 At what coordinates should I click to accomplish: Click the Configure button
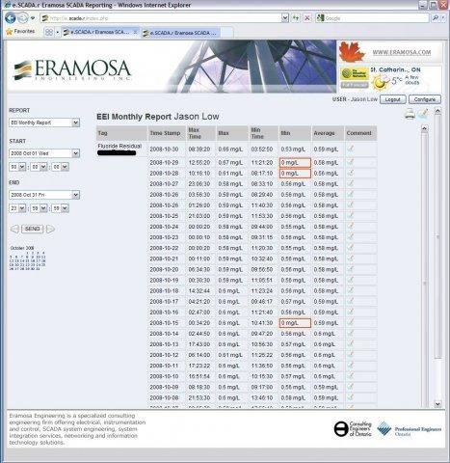click(425, 99)
